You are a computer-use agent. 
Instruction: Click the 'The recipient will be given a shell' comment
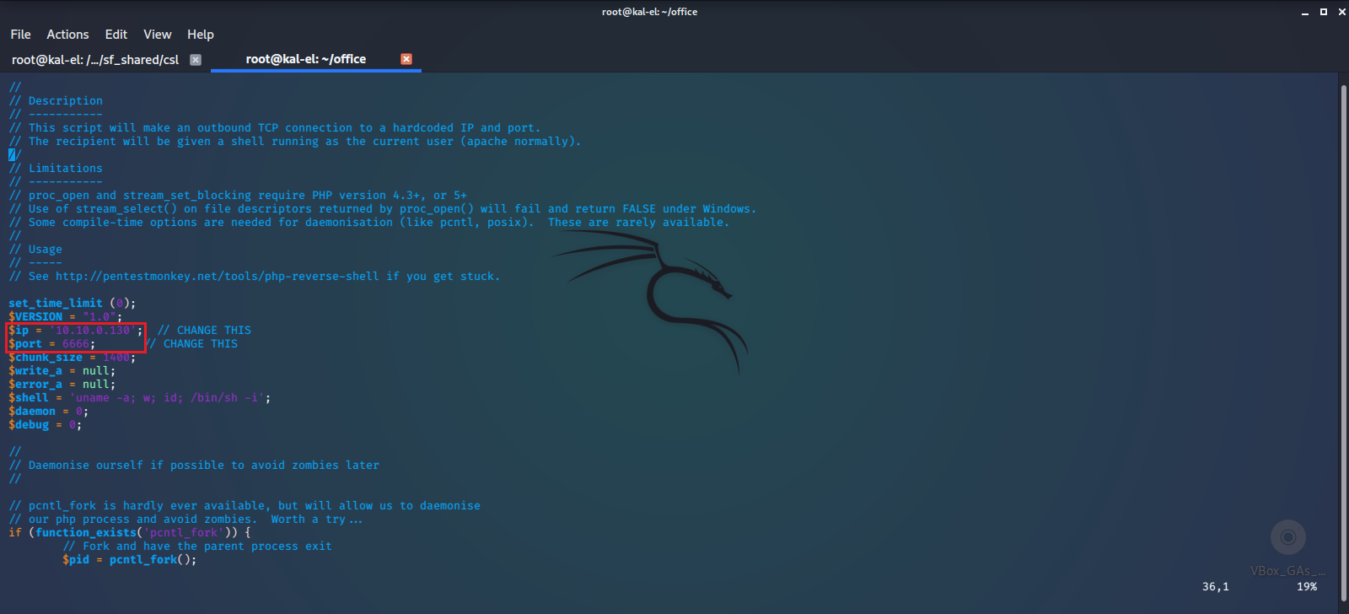click(x=295, y=141)
